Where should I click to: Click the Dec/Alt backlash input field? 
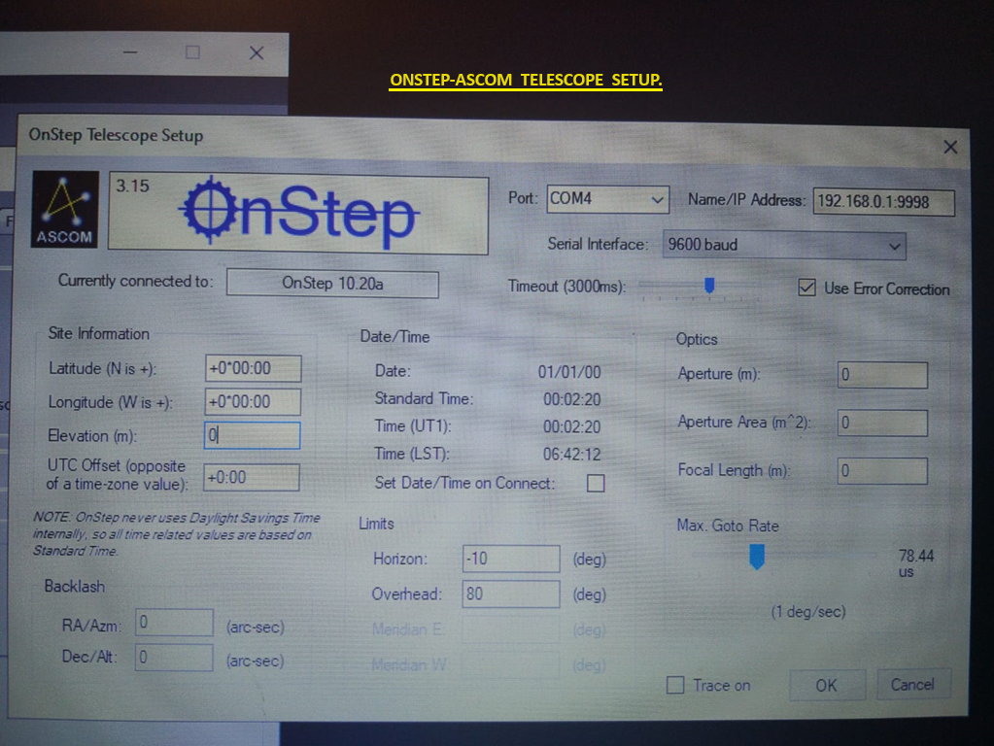174,658
